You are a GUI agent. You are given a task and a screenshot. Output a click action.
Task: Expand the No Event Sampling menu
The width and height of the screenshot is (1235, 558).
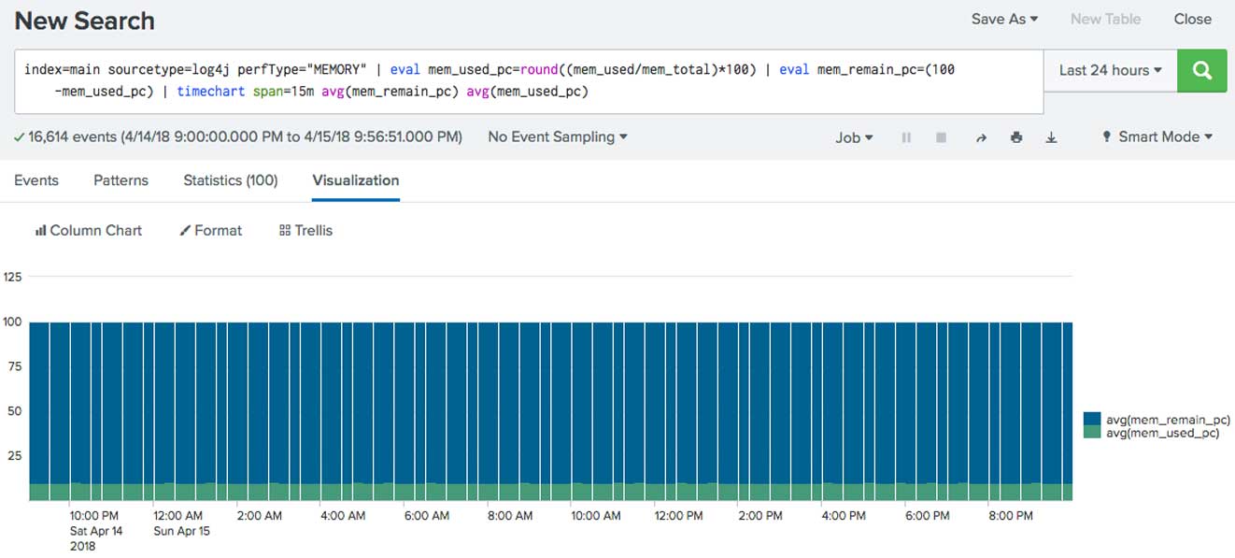pos(558,136)
